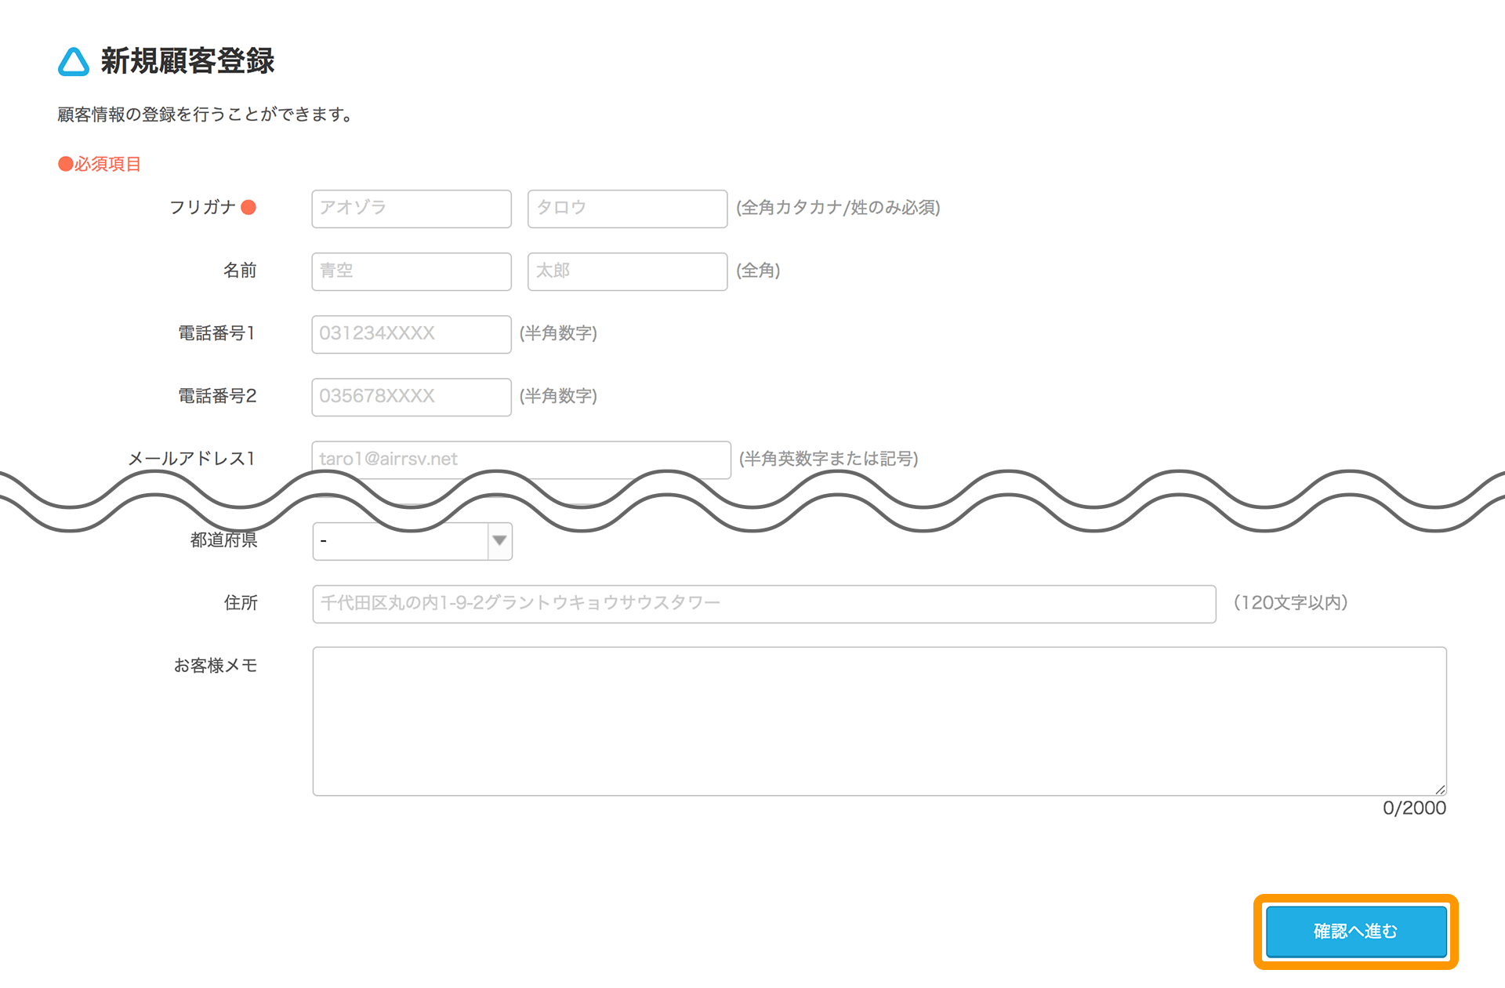Viewport: 1505px width, 988px height.
Task: Grab the memo textarea resize handle
Action: tap(1440, 790)
